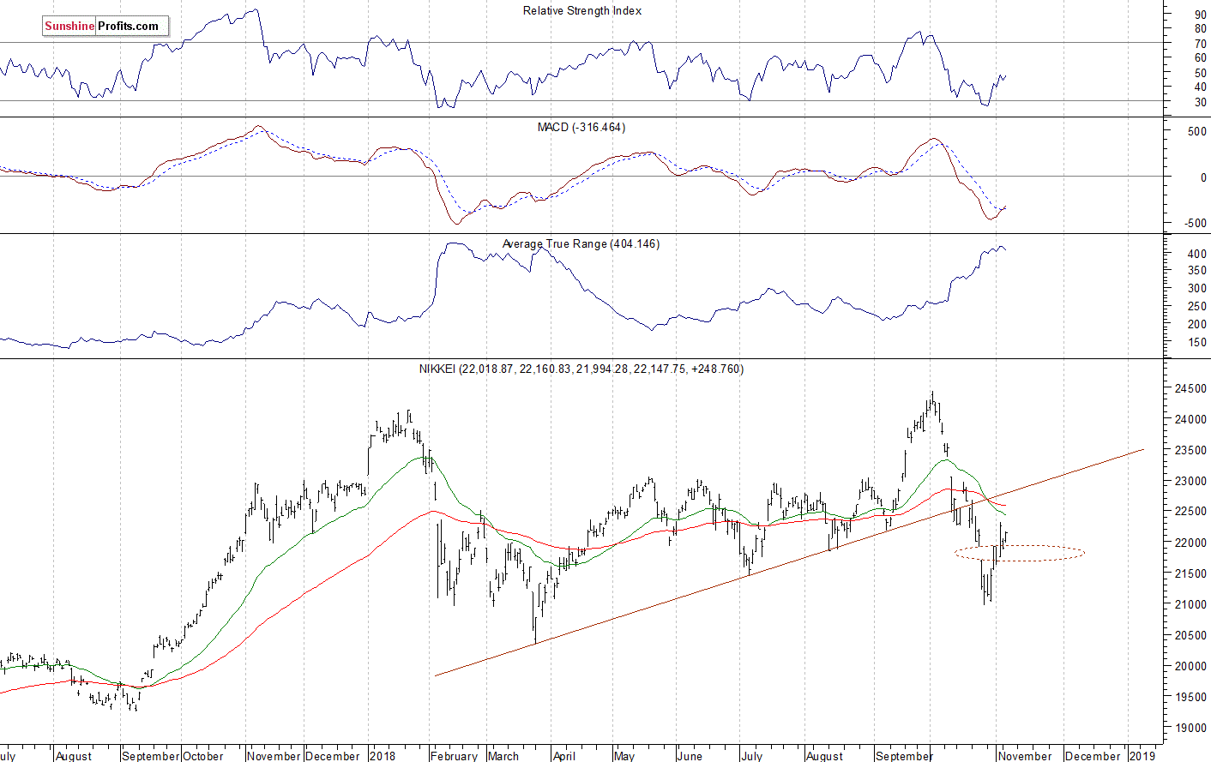
Task: Click the 19500 price axis value
Action: [x=1189, y=697]
